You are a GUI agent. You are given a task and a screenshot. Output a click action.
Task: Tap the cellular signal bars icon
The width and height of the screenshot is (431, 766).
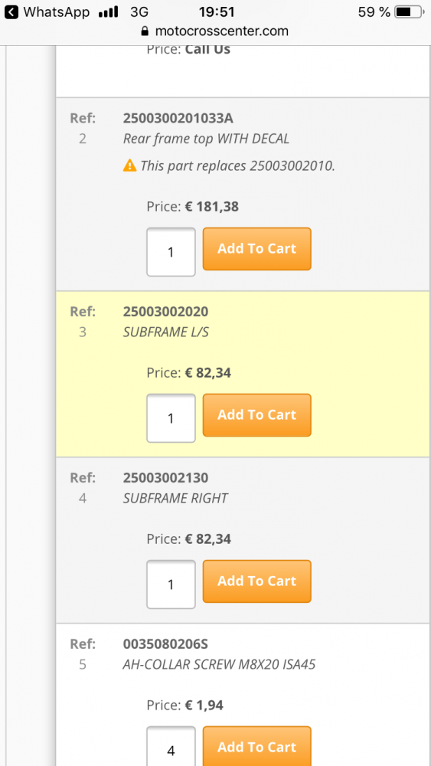pyautogui.click(x=109, y=11)
